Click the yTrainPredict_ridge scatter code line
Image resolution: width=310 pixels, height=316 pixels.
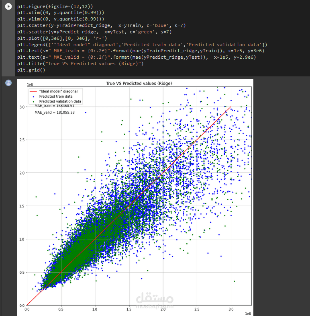[102, 25]
